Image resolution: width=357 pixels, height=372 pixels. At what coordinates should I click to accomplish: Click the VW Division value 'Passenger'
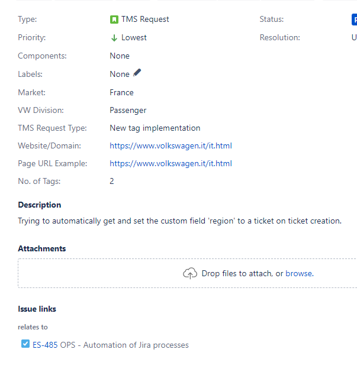tap(128, 111)
